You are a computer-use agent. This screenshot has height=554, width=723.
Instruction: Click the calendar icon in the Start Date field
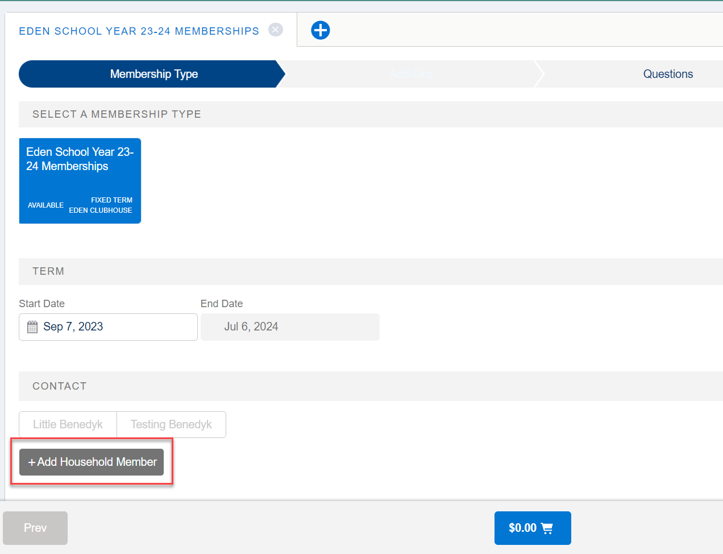coord(32,326)
